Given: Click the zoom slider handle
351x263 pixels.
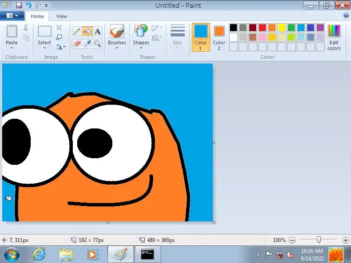Looking at the screenshot, I should (319, 240).
